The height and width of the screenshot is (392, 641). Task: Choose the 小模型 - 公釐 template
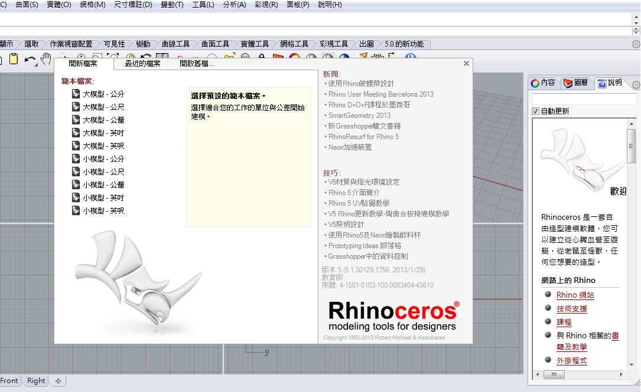[x=98, y=185]
